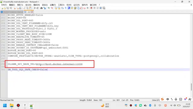Close the docker-compose.yaml tab

coord(22,12)
